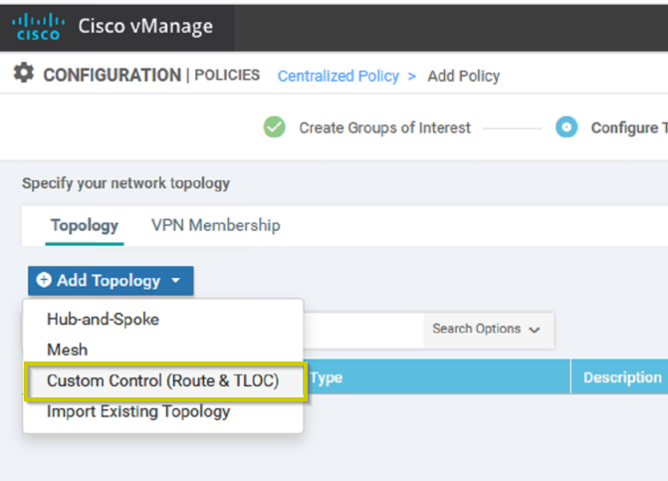Click the plus icon on Add Topology
Screen dimensions: 668x481
coord(44,280)
